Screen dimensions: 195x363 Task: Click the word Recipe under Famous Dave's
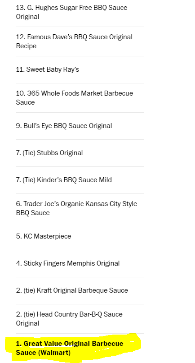pos(26,46)
